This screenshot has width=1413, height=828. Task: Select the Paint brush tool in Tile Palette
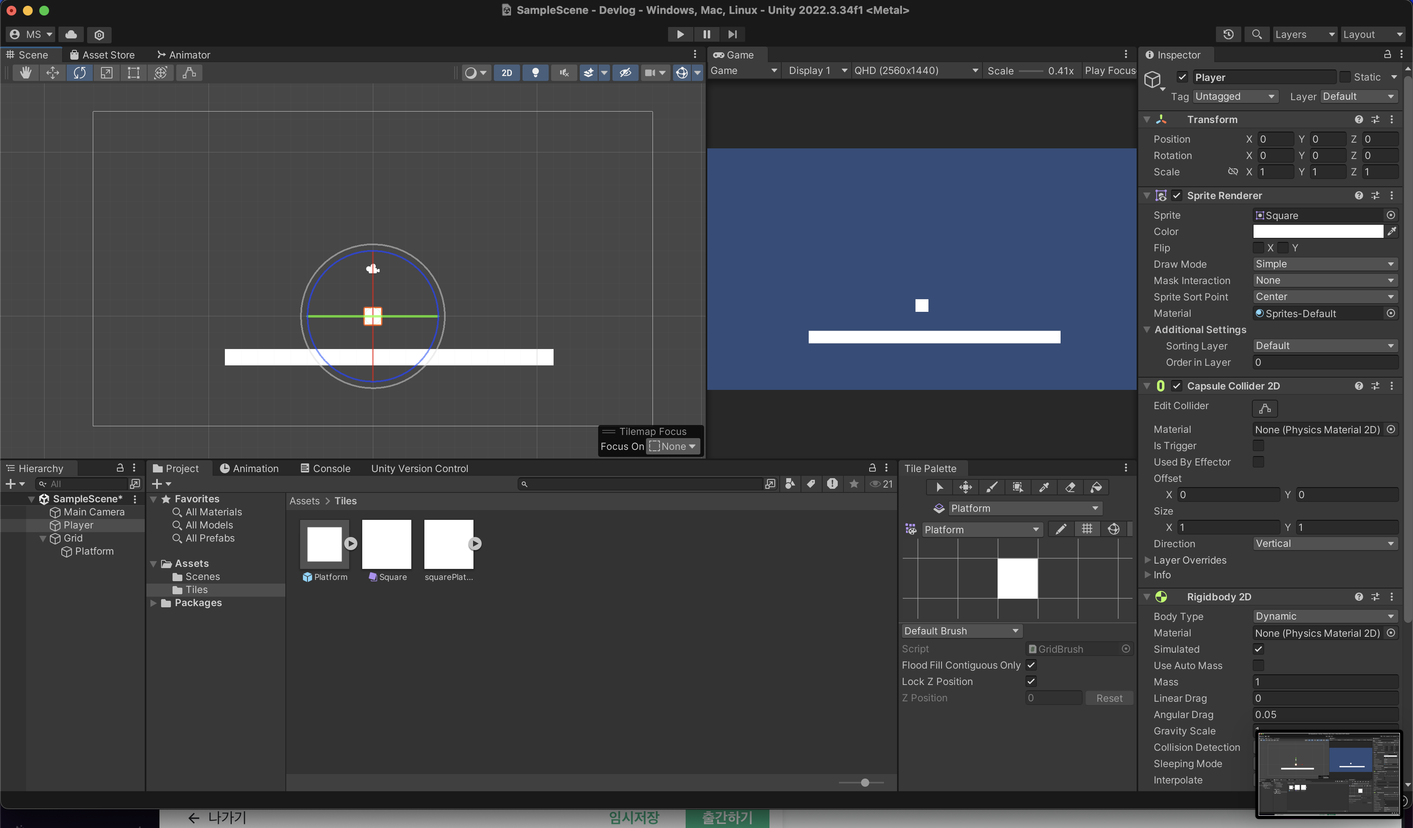pos(991,487)
